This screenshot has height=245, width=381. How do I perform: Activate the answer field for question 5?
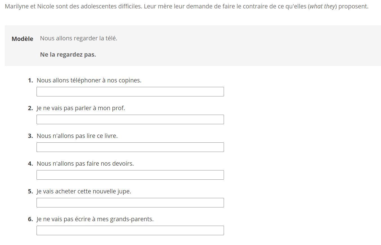click(130, 203)
